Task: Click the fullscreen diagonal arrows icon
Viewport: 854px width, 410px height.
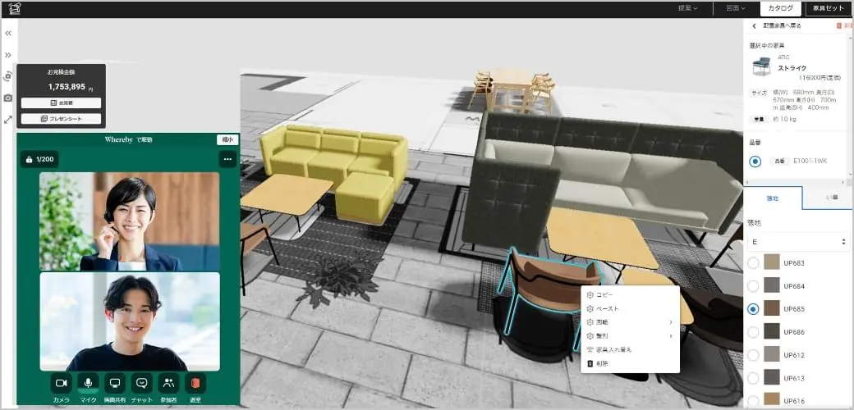Action: click(7, 119)
